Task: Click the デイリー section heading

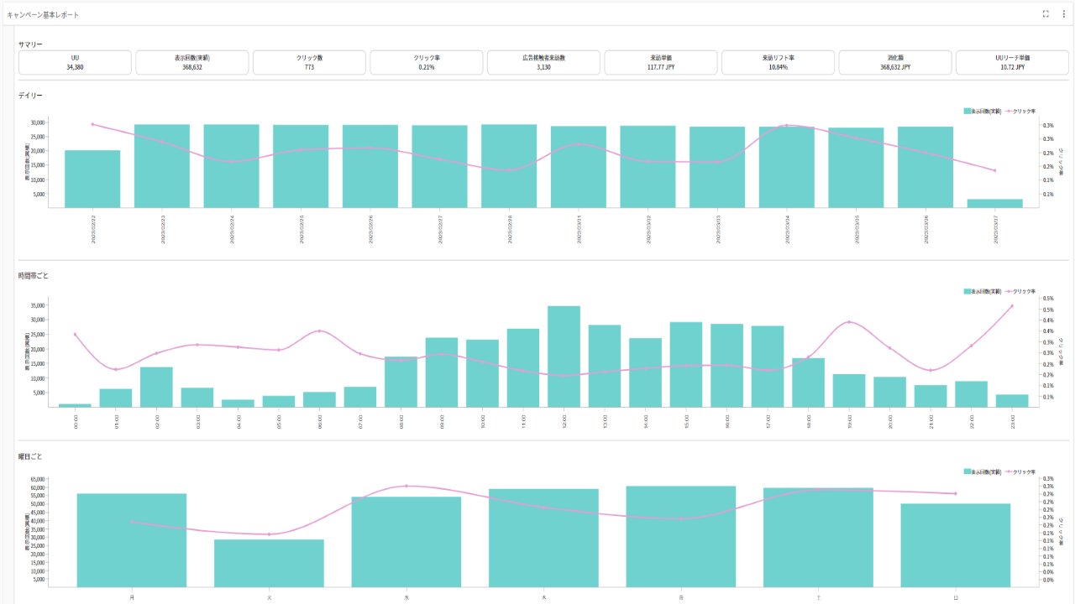Action: [x=30, y=96]
